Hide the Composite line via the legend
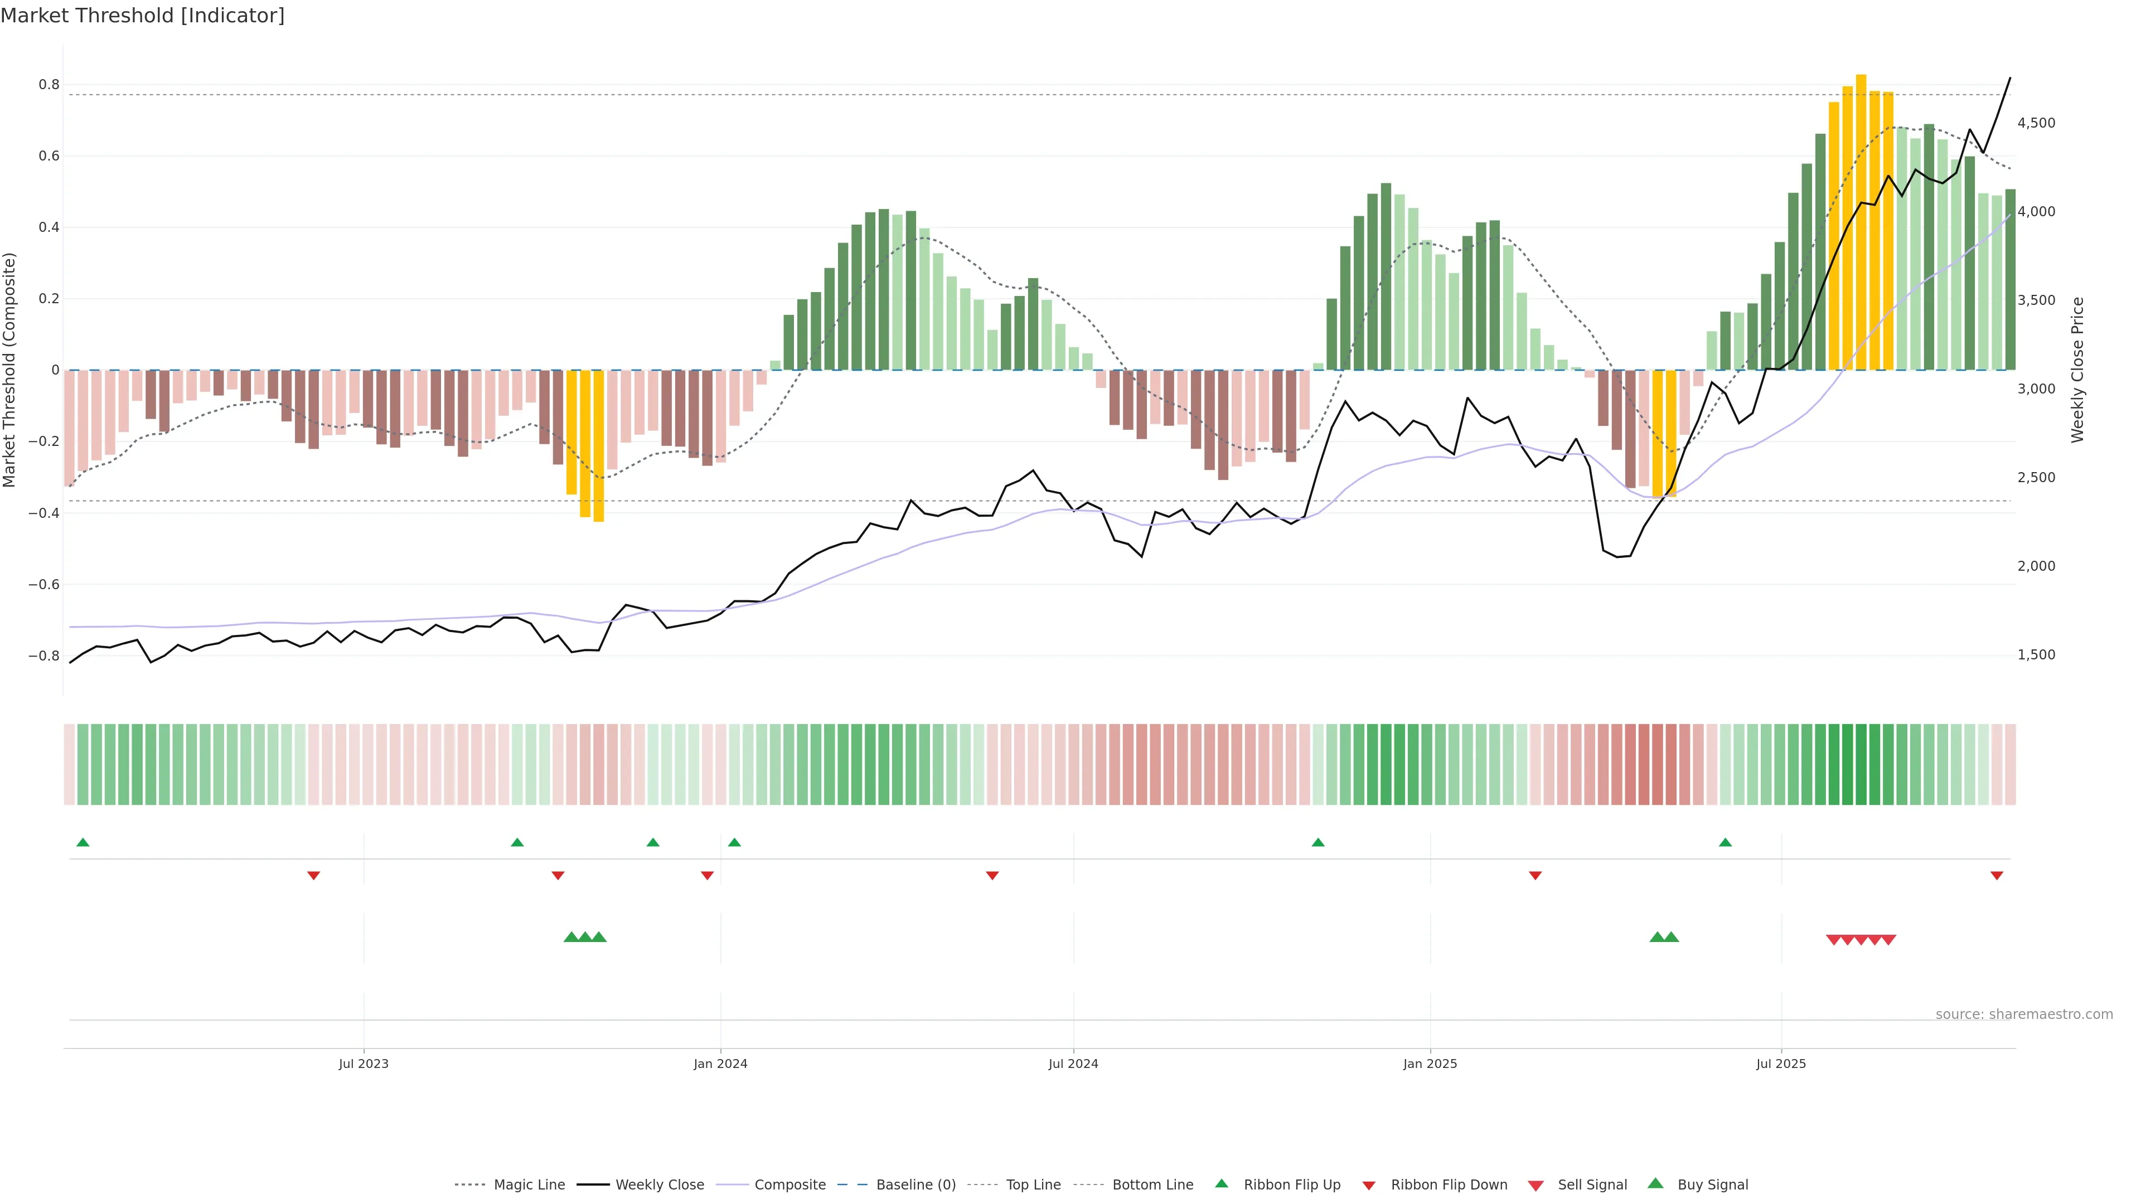This screenshot has width=2141, height=1204. tap(789, 1185)
